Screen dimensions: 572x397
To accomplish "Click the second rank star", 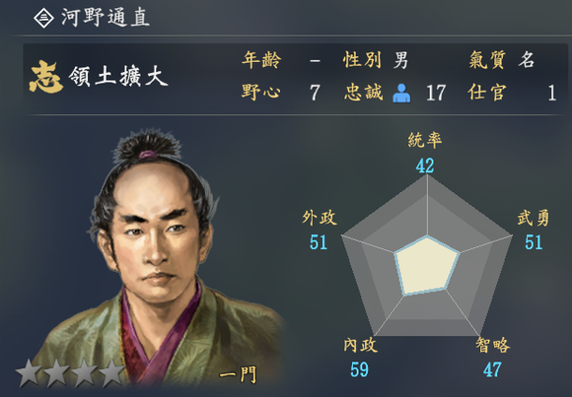I will click(56, 373).
